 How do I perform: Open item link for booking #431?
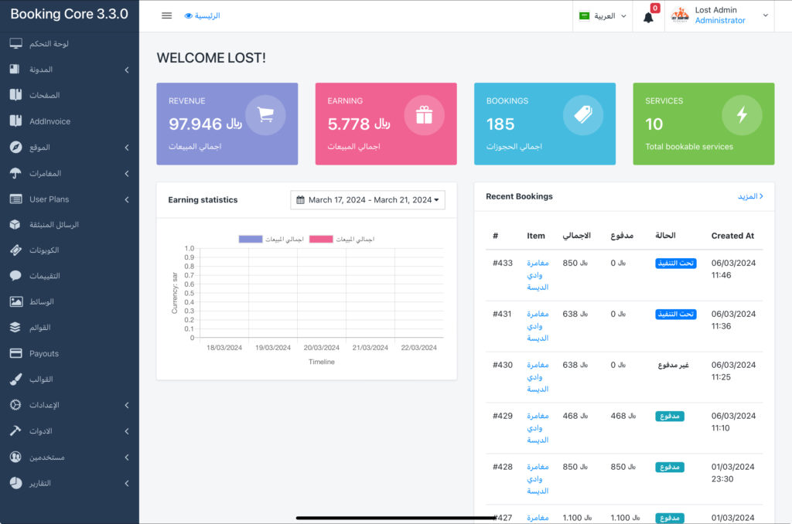[x=538, y=326]
